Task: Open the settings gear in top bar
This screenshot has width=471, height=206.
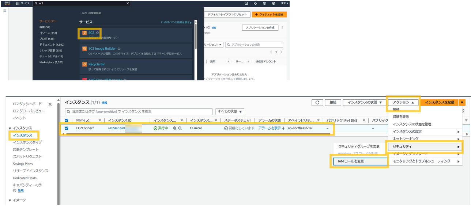Action: point(274,3)
